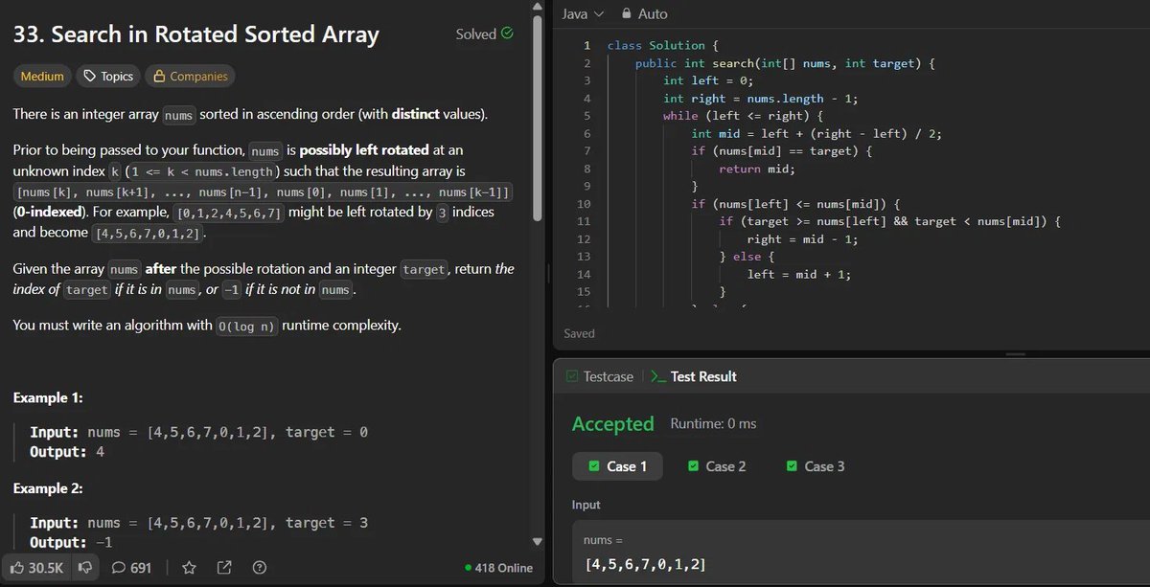Click the thumbs-up like icon showing 30.5K
1150x587 pixels.
tap(16, 568)
